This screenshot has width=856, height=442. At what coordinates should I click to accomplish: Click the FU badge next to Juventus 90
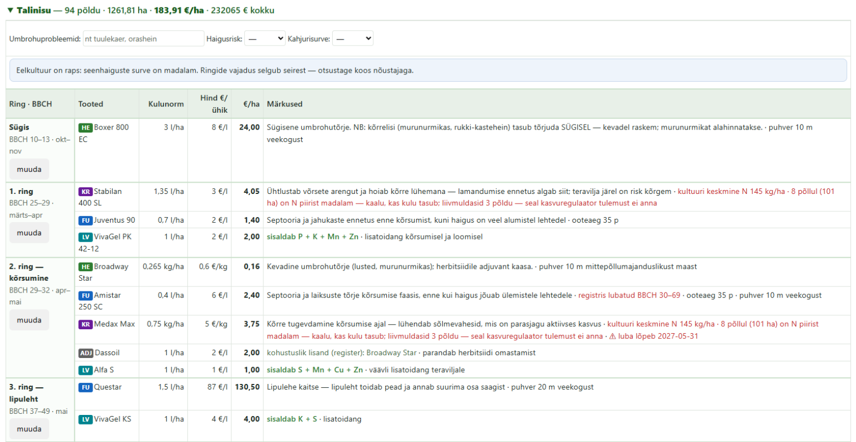[x=85, y=220]
